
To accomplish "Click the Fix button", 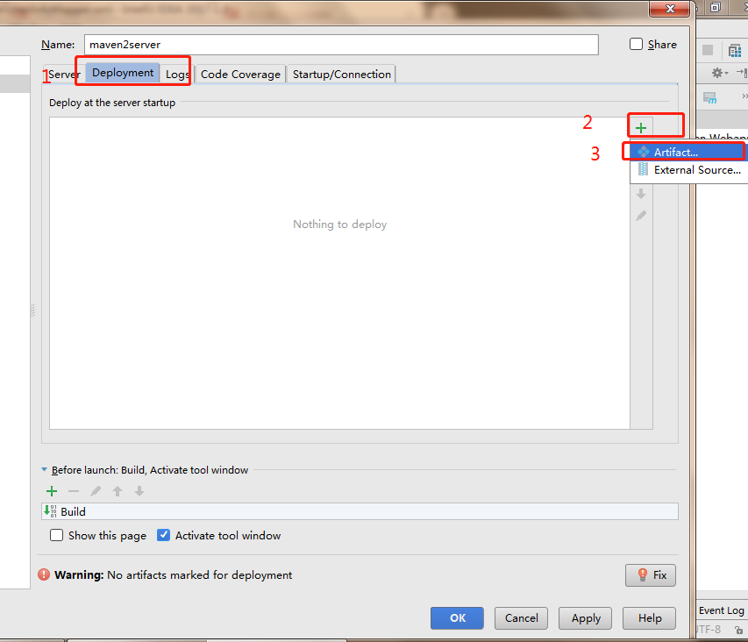I will 650,575.
